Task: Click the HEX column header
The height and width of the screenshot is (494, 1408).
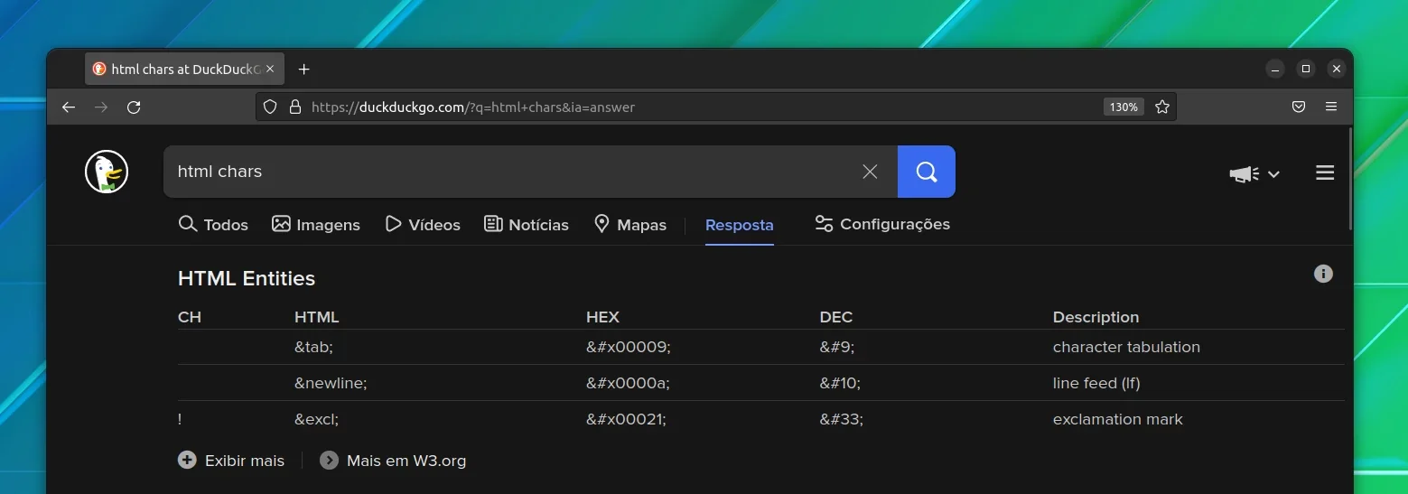Action: click(x=602, y=317)
